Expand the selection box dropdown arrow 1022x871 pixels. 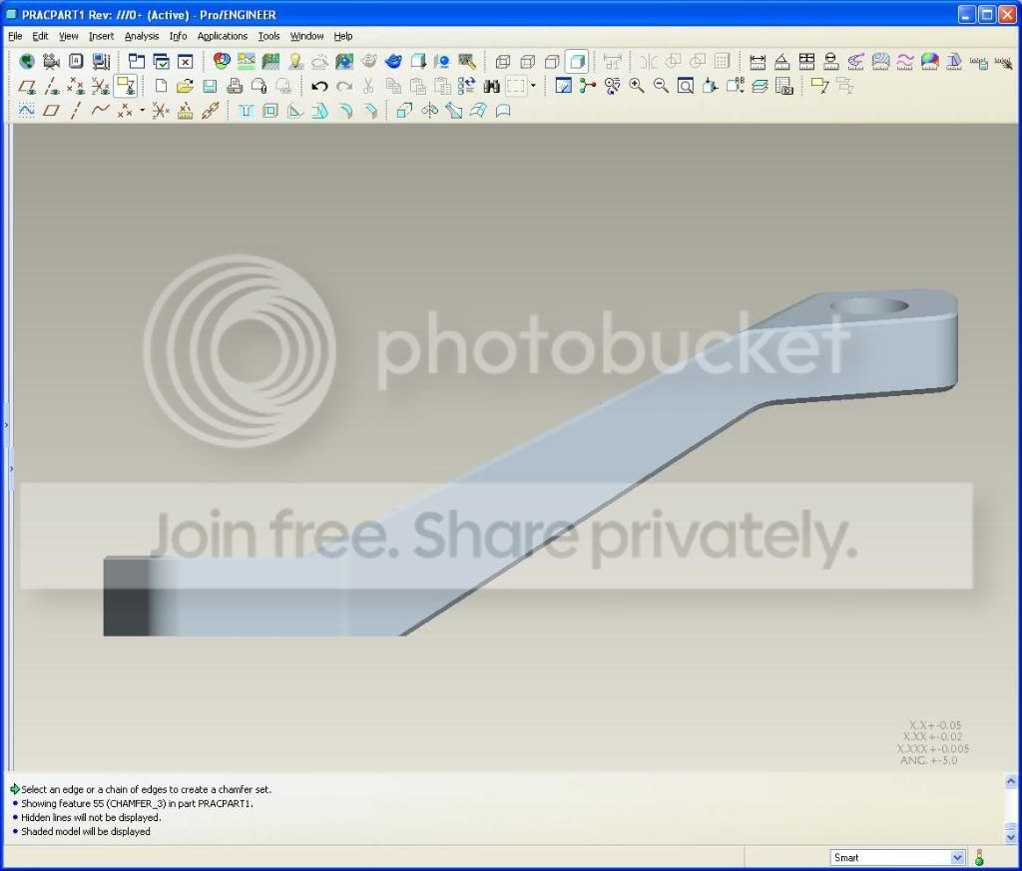click(x=533, y=86)
